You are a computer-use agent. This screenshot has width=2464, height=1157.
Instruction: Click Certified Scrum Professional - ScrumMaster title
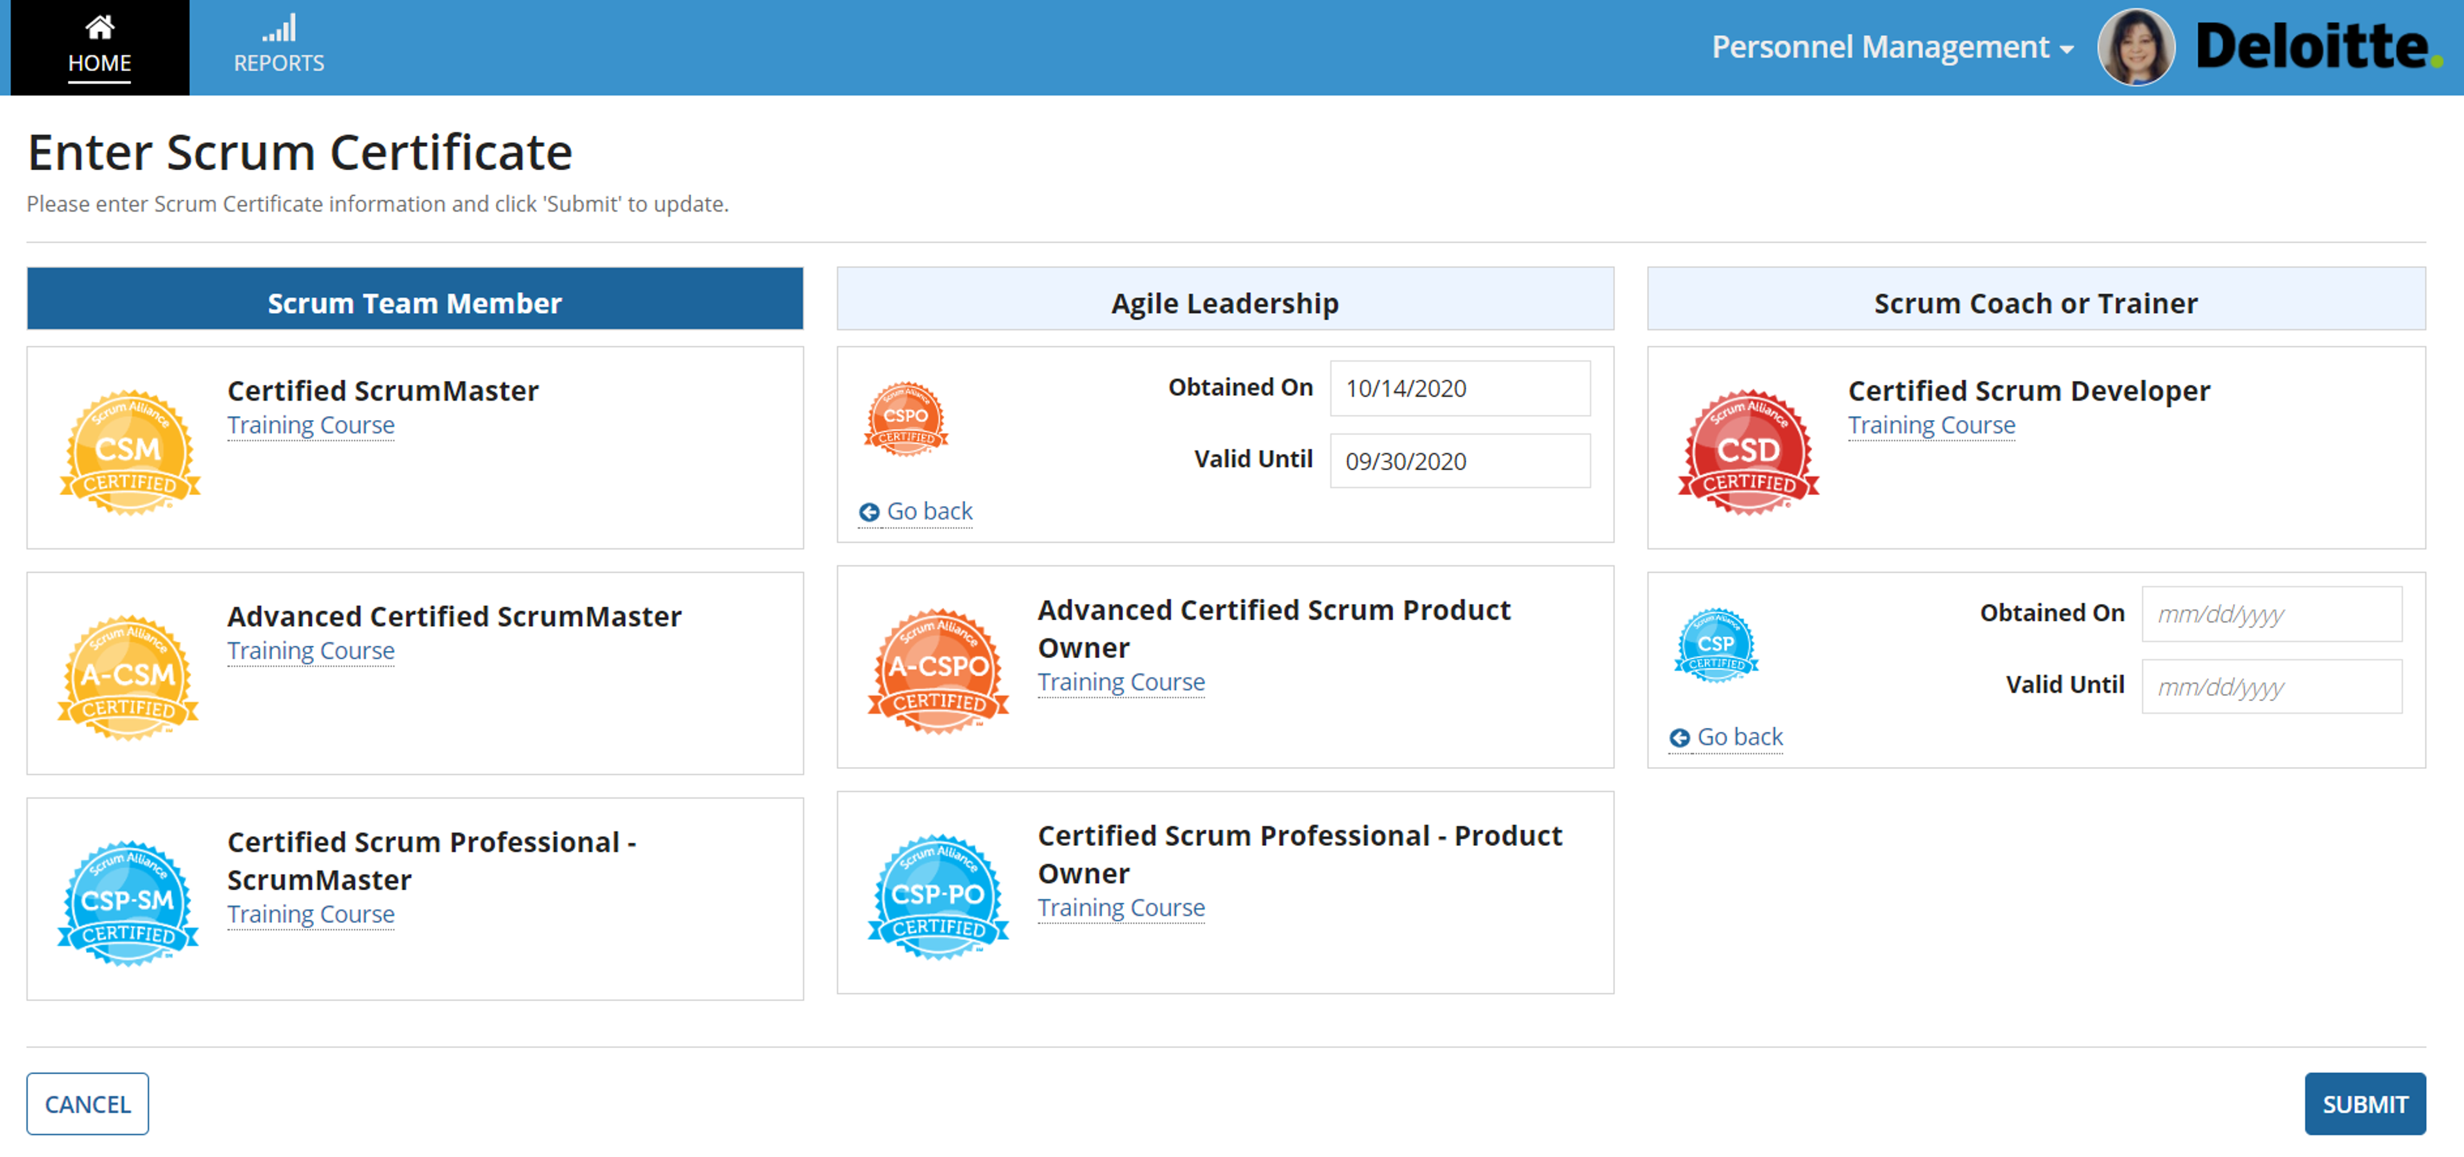pos(431,861)
